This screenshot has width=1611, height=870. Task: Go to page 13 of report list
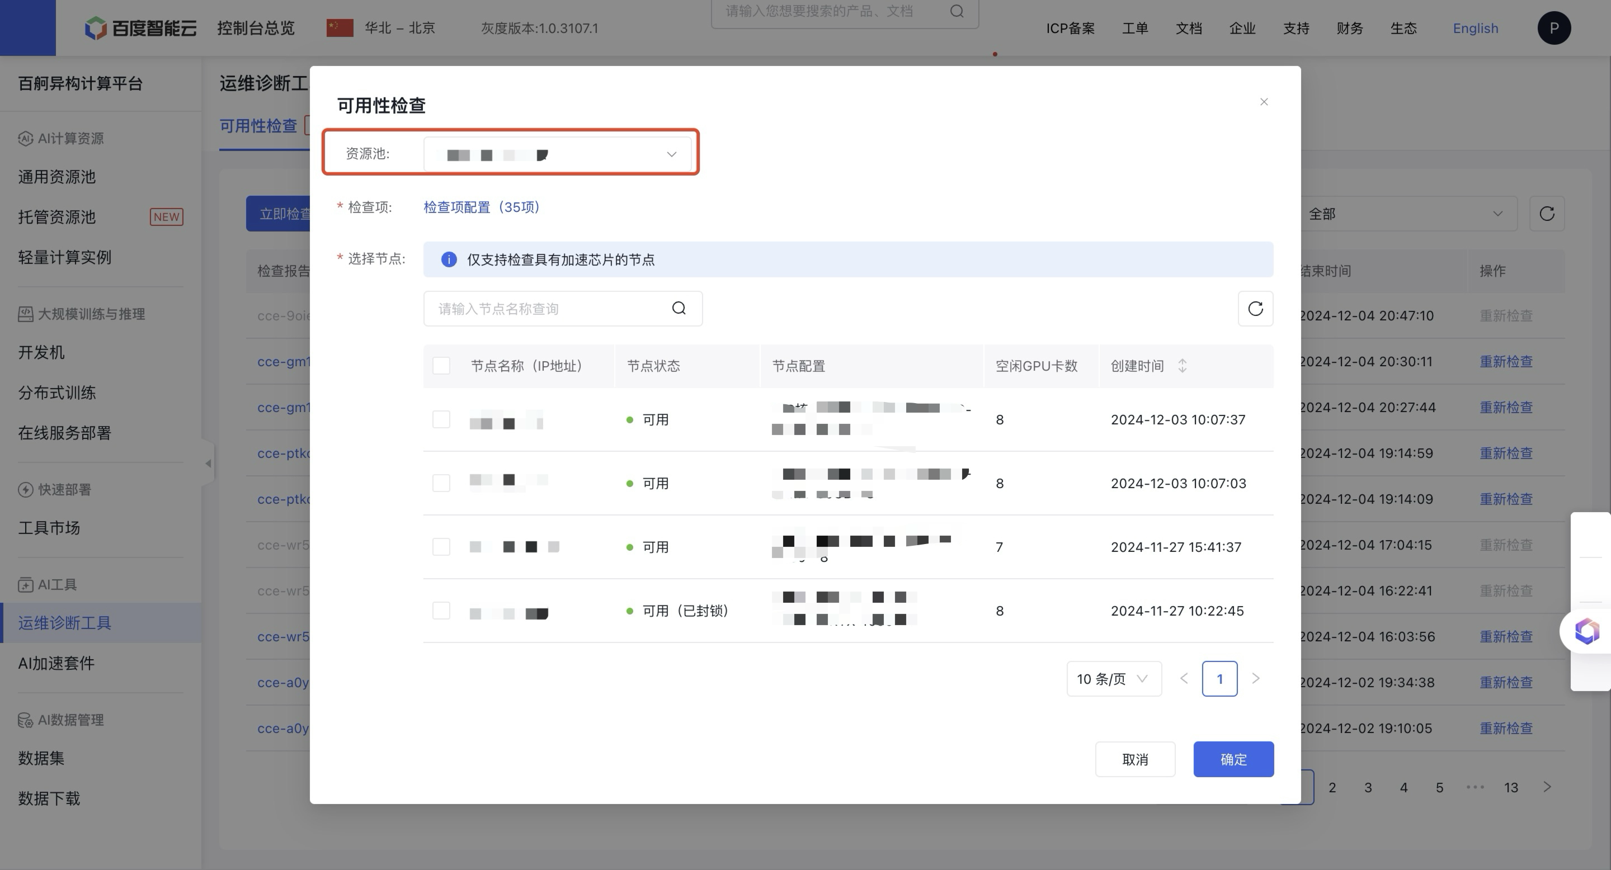1511,787
